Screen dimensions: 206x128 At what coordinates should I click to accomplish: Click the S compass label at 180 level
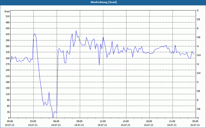[x=198, y=82]
